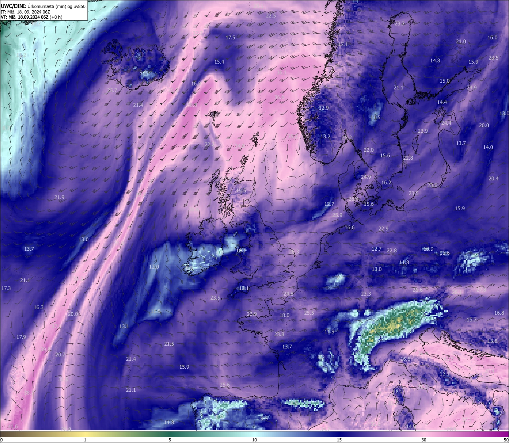Click the 14.0 value on the map

(x=488, y=147)
